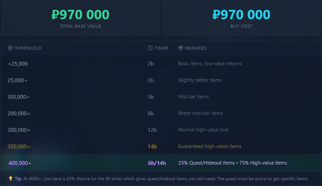The image size is (322, 186).
Task: Click the THRESHOLD column header
Action: [28, 48]
